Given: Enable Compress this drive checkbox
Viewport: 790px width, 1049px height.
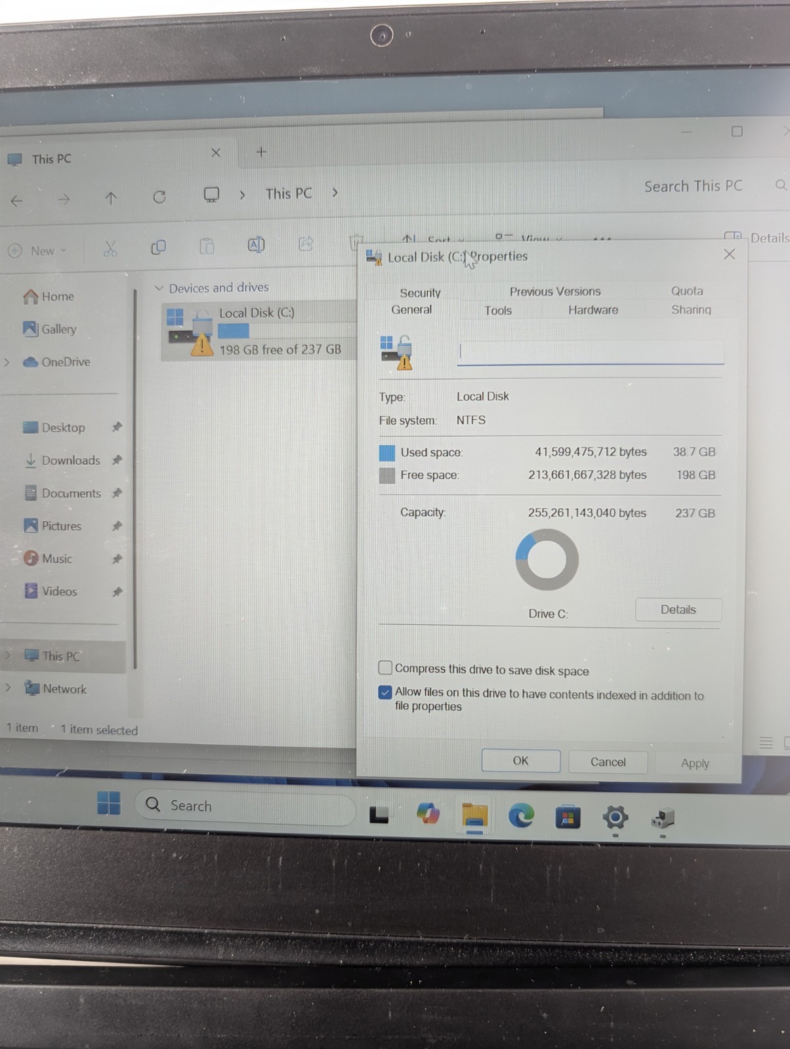Looking at the screenshot, I should [x=385, y=668].
